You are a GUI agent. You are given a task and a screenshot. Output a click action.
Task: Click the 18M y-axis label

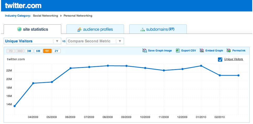coord(9,88)
